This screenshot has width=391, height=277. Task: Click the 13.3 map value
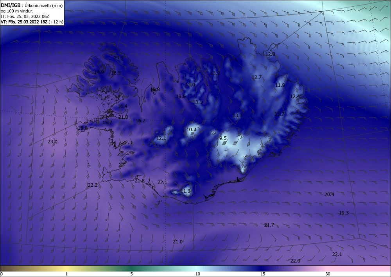(237, 116)
